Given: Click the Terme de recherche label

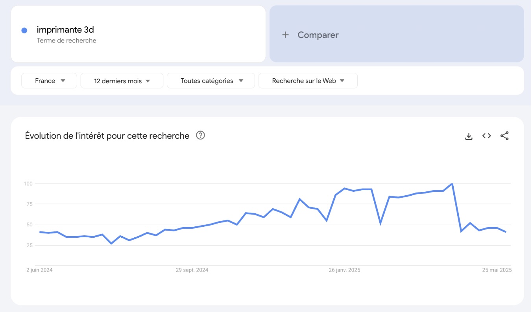Looking at the screenshot, I should (x=66, y=40).
